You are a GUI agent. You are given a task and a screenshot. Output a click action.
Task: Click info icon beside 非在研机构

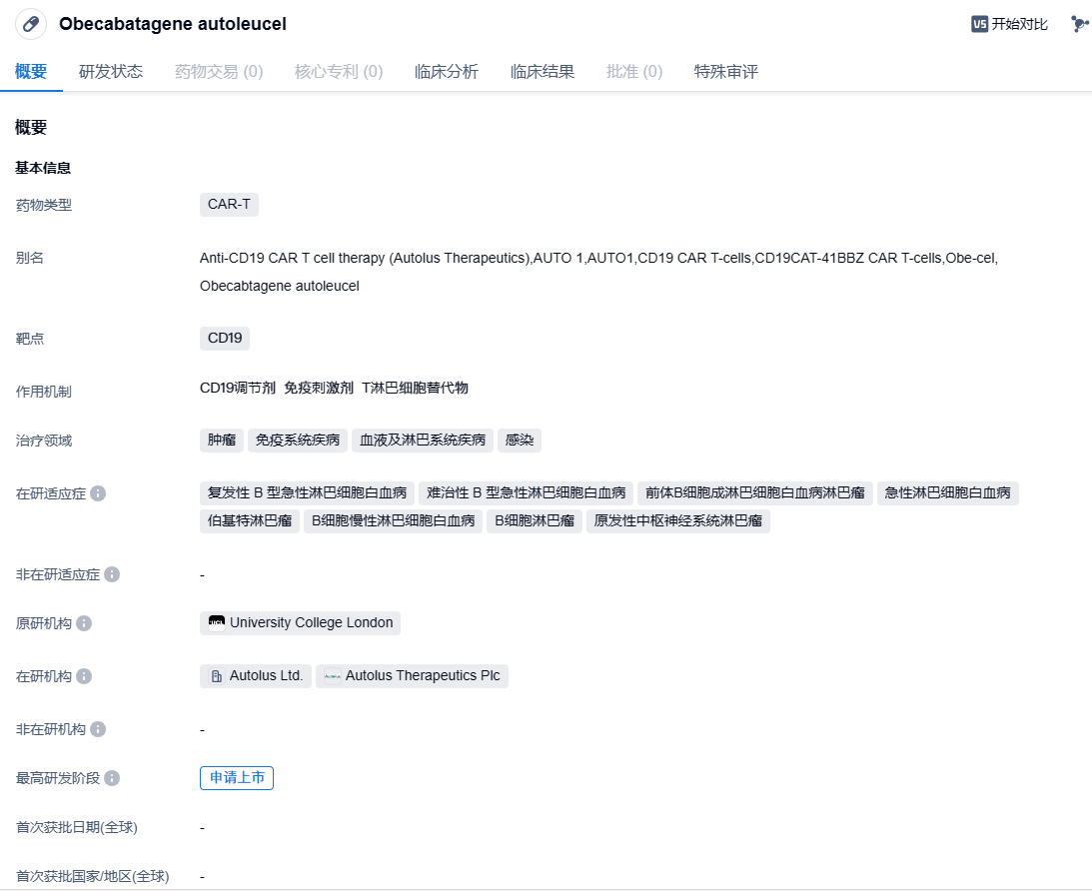tap(98, 729)
